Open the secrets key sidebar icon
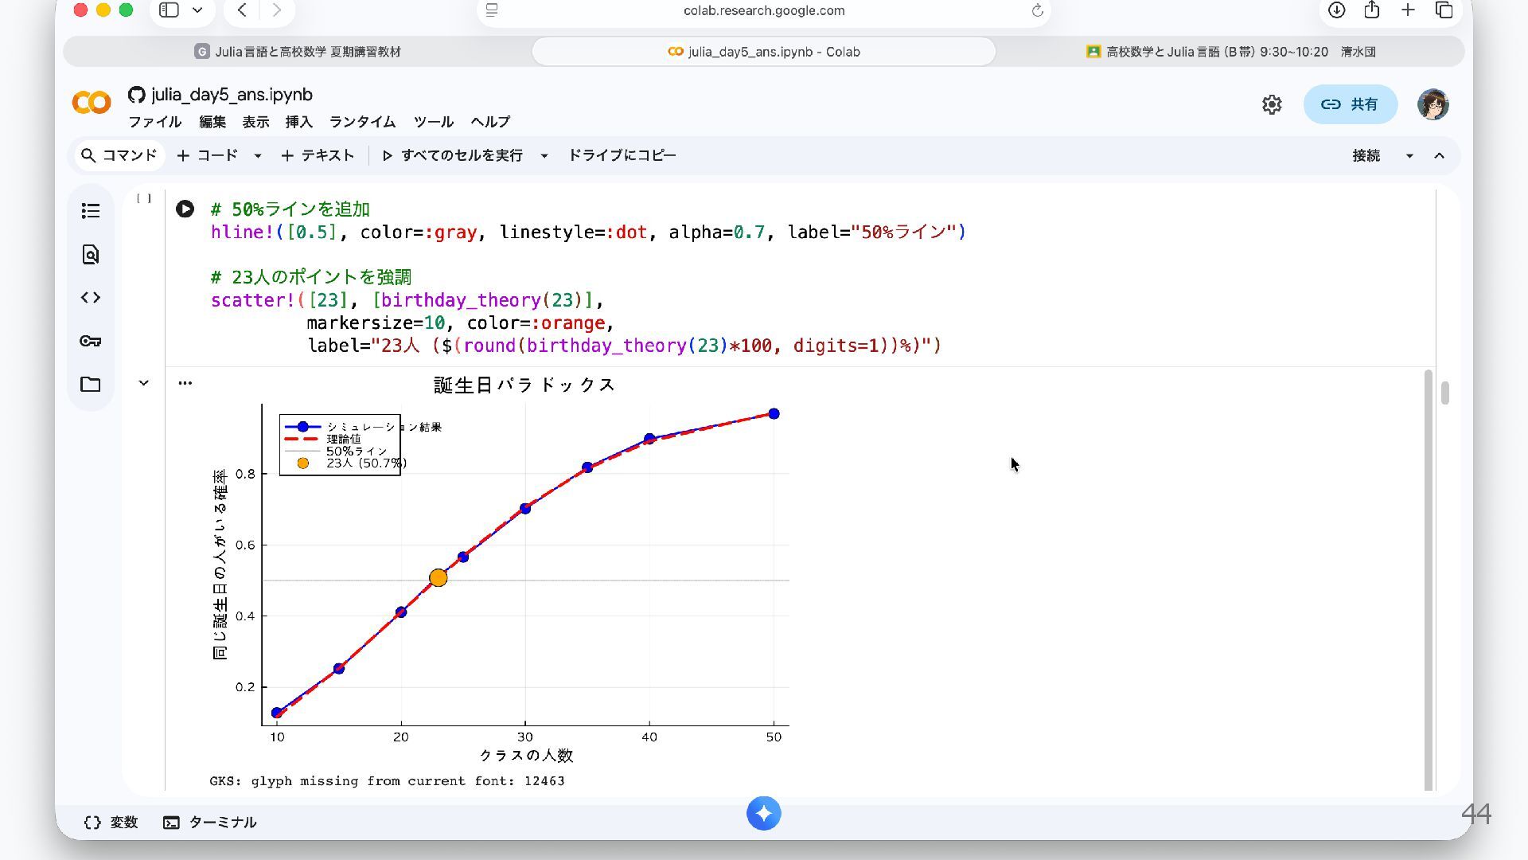Screen dimensions: 1528x860 coord(91,342)
